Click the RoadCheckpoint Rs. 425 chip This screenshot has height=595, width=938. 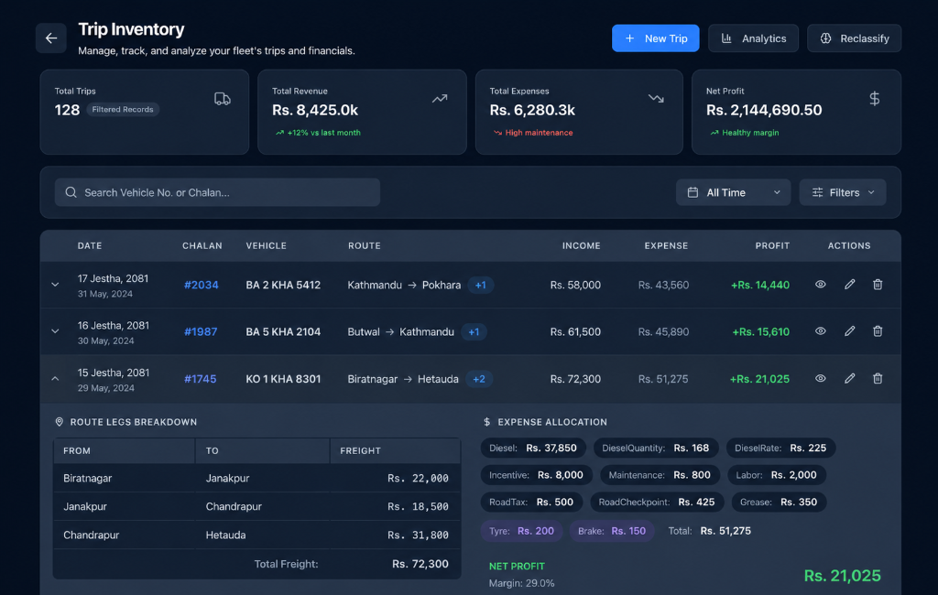tap(657, 503)
